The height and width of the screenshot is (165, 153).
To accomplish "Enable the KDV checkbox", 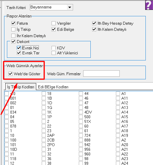I will [54, 48].
